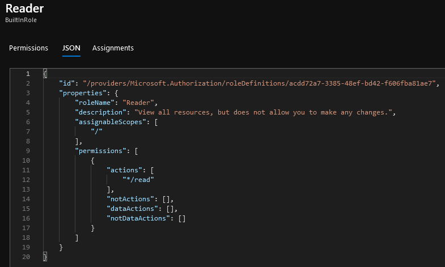Viewport: 445px width, 267px height.
Task: Open the Assignments tab
Action: coord(113,48)
